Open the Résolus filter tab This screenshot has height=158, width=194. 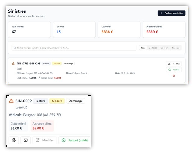click(x=176, y=48)
